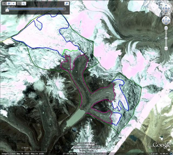Click the hand icon on Move joystick
173x155 pixels.
[165, 21]
